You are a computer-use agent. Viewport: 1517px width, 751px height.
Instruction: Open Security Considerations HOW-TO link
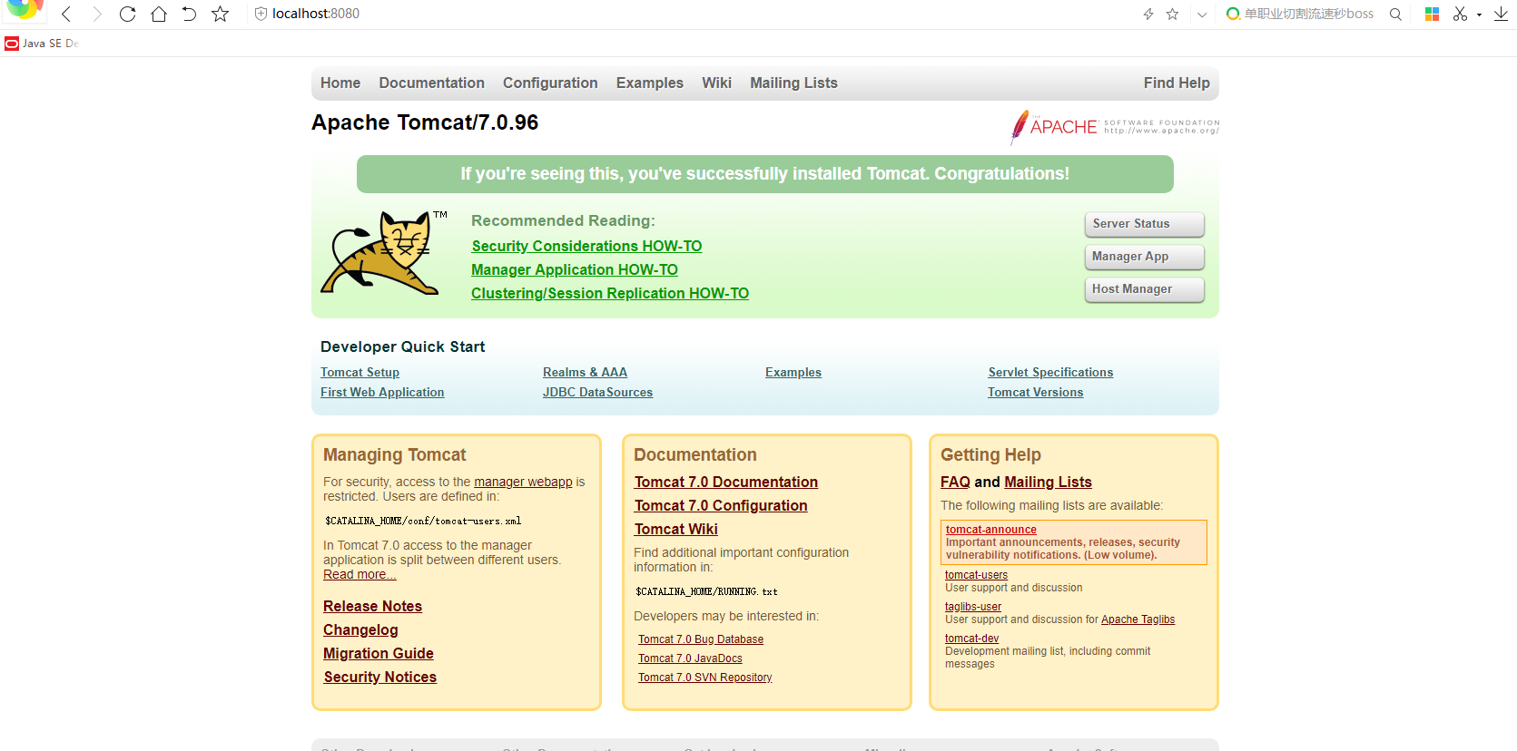(x=586, y=246)
